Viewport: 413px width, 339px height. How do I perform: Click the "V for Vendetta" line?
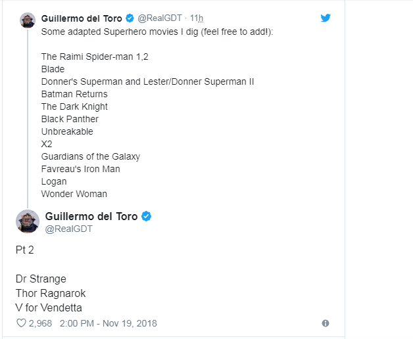pos(49,307)
